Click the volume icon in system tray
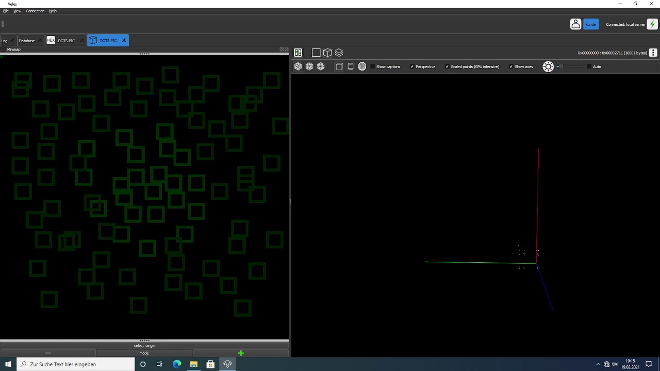Viewport: 660px width, 371px height. [614, 364]
